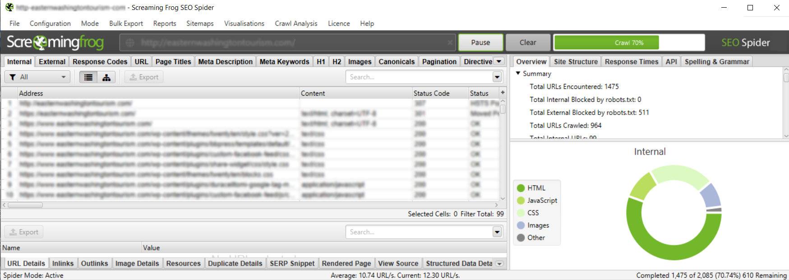Open Spelling & Grammar tab

tap(717, 61)
